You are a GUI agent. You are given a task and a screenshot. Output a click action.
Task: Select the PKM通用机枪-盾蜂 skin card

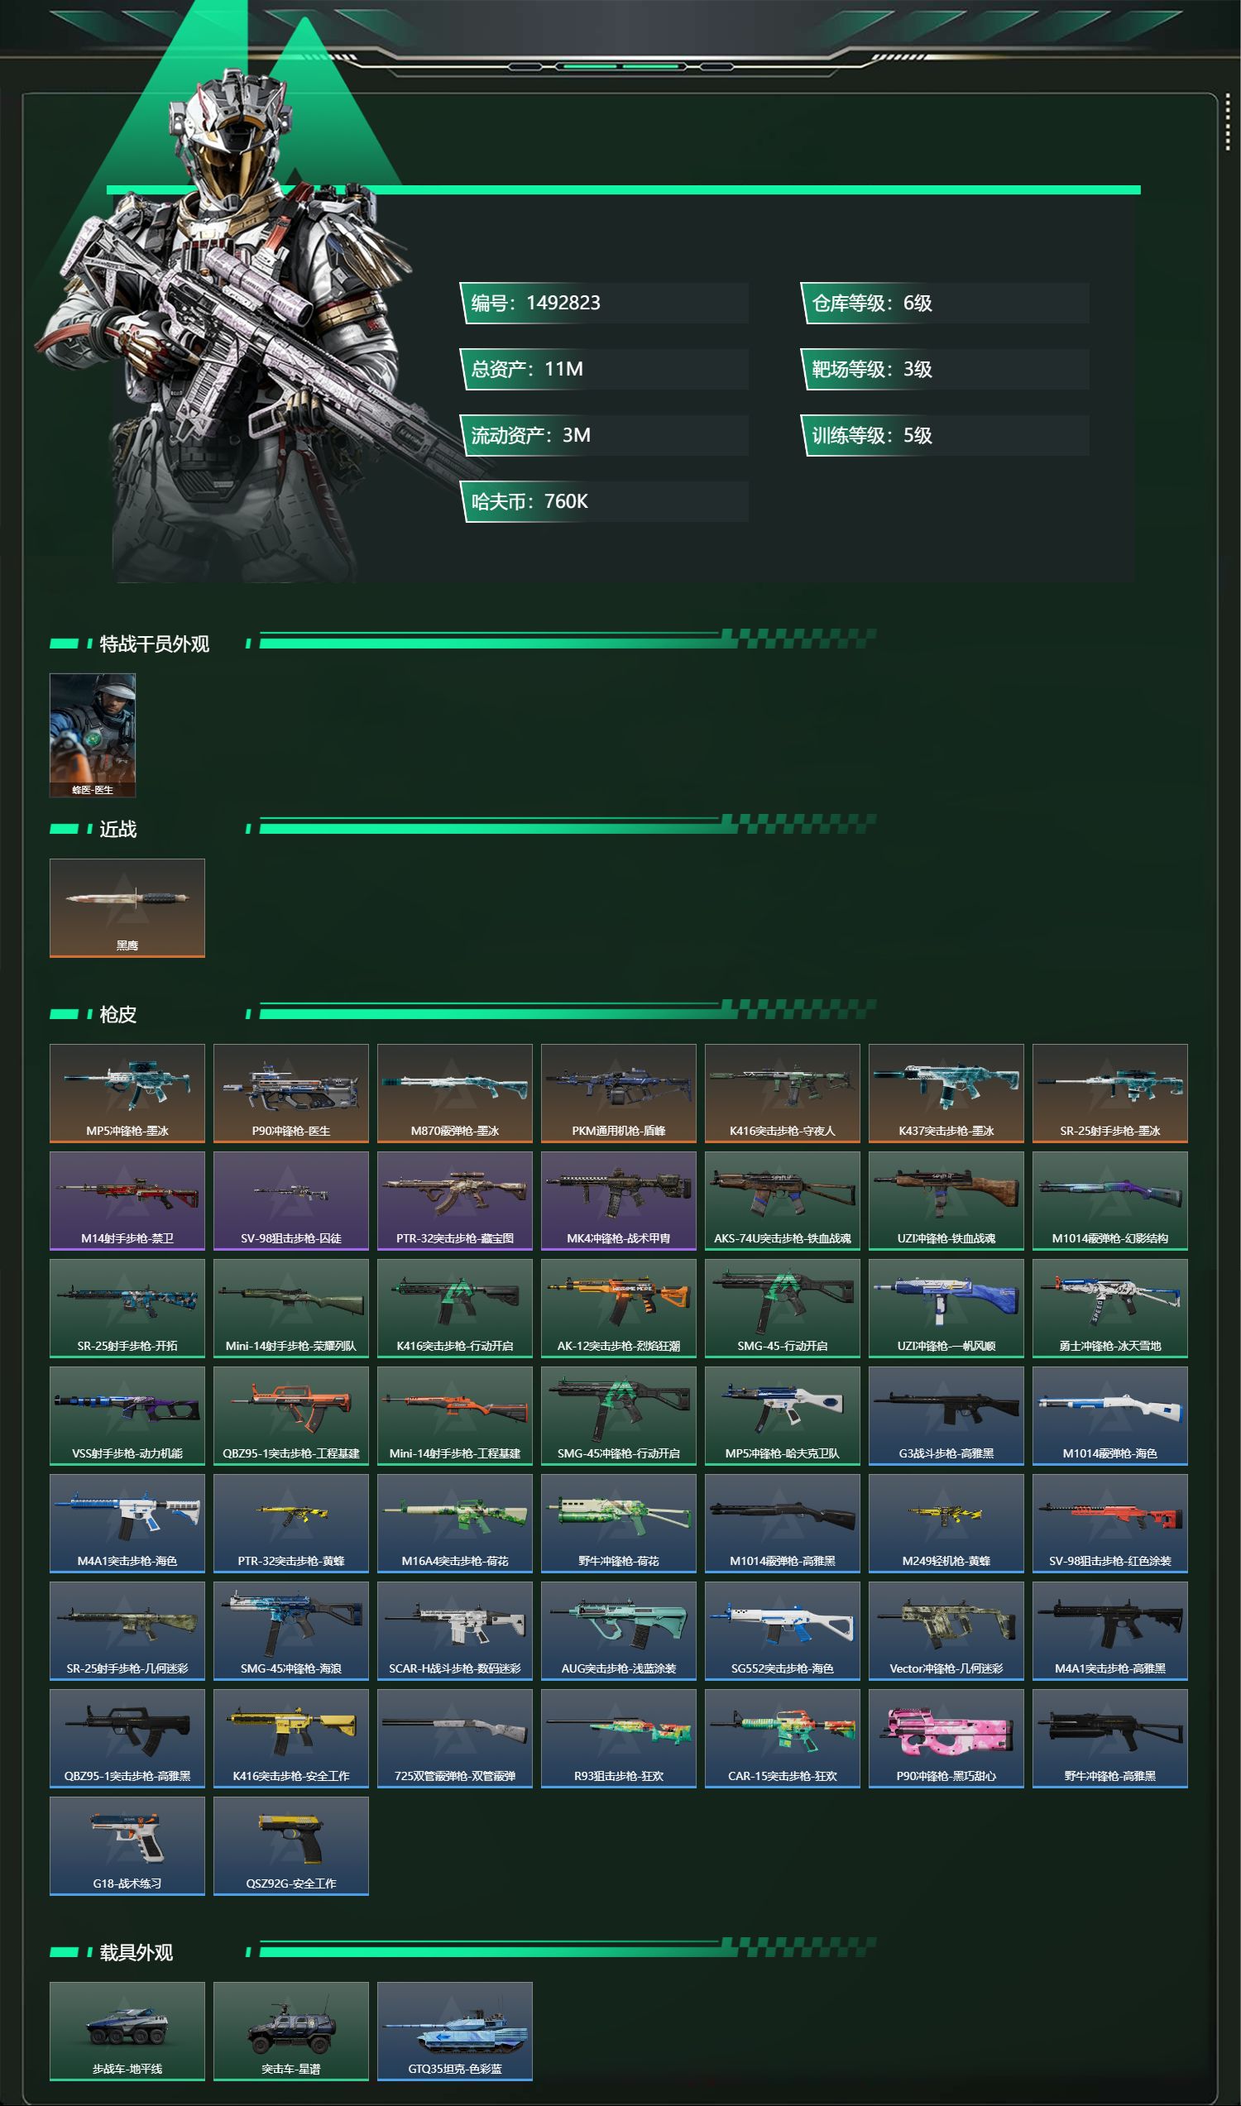click(x=619, y=1093)
